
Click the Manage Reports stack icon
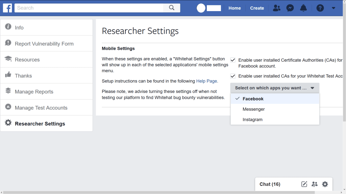click(x=8, y=91)
